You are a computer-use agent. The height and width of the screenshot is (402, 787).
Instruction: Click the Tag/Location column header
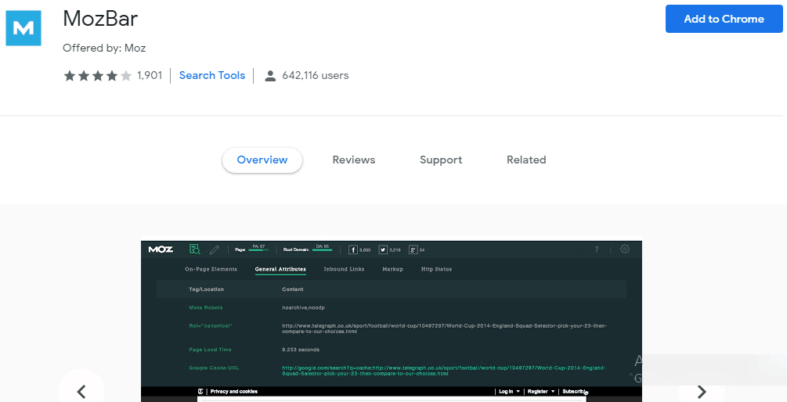(x=206, y=289)
